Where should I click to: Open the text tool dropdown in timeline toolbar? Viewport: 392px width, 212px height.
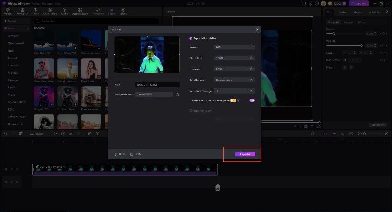click(x=54, y=134)
